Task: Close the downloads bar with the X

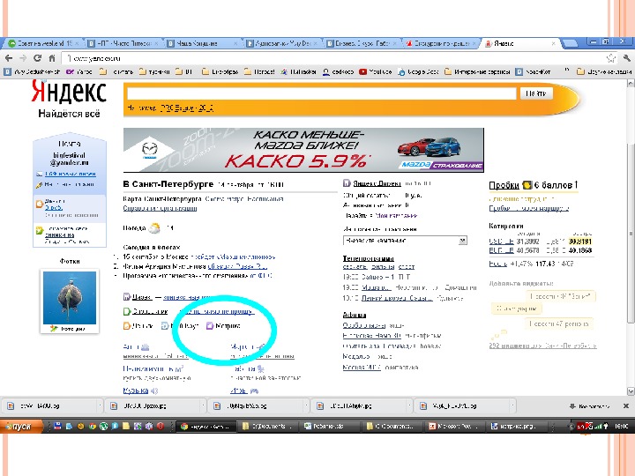Action: pos(625,405)
